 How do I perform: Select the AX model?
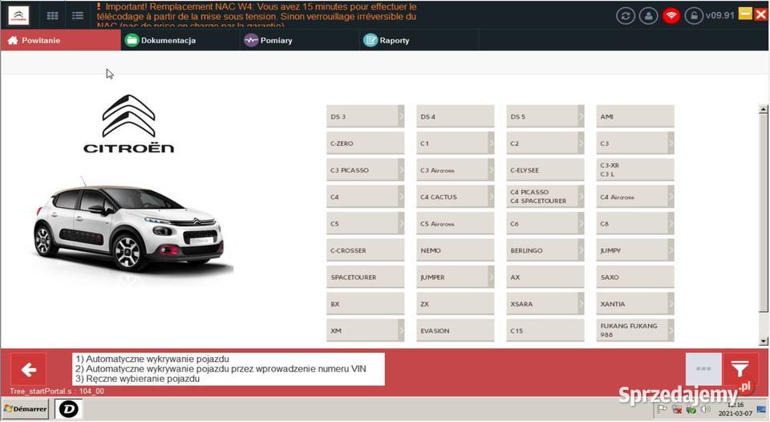[x=545, y=277]
